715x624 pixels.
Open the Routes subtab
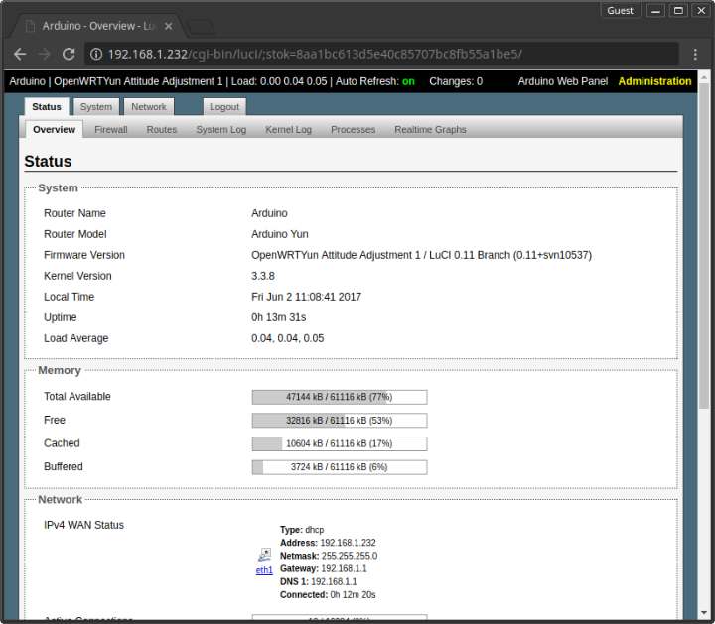pos(162,129)
